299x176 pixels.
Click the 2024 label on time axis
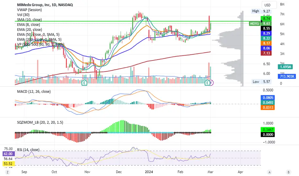149,172
